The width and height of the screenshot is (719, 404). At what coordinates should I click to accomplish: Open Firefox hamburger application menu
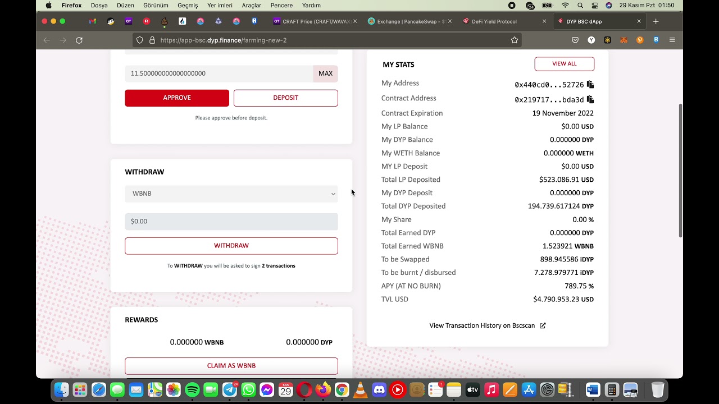click(x=672, y=40)
